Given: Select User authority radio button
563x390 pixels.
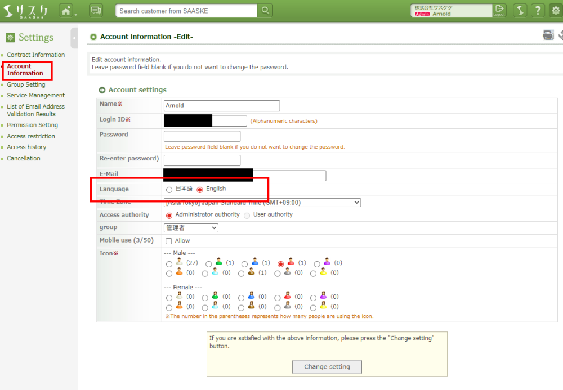Looking at the screenshot, I should click(x=247, y=216).
